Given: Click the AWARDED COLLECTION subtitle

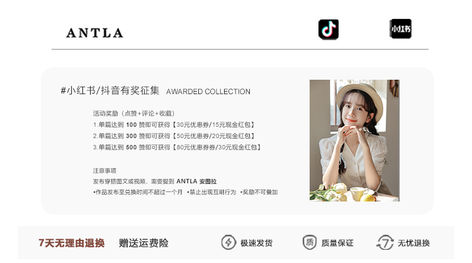Looking at the screenshot, I should 208,92.
